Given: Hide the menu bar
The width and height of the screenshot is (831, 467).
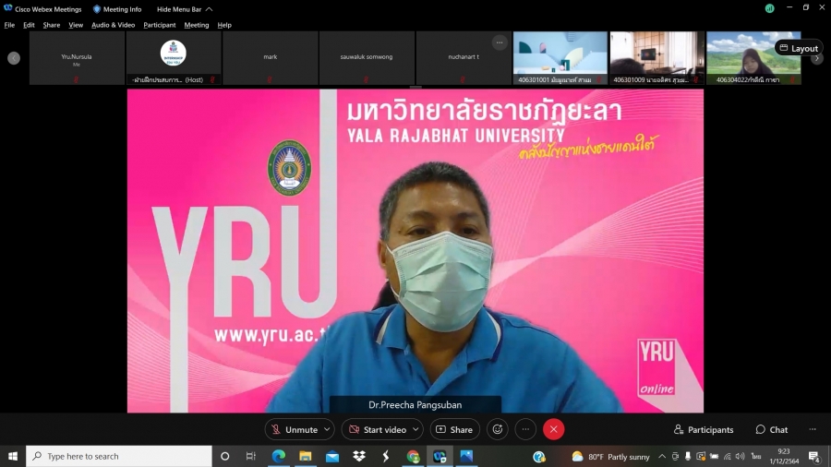Looking at the screenshot, I should click(184, 9).
